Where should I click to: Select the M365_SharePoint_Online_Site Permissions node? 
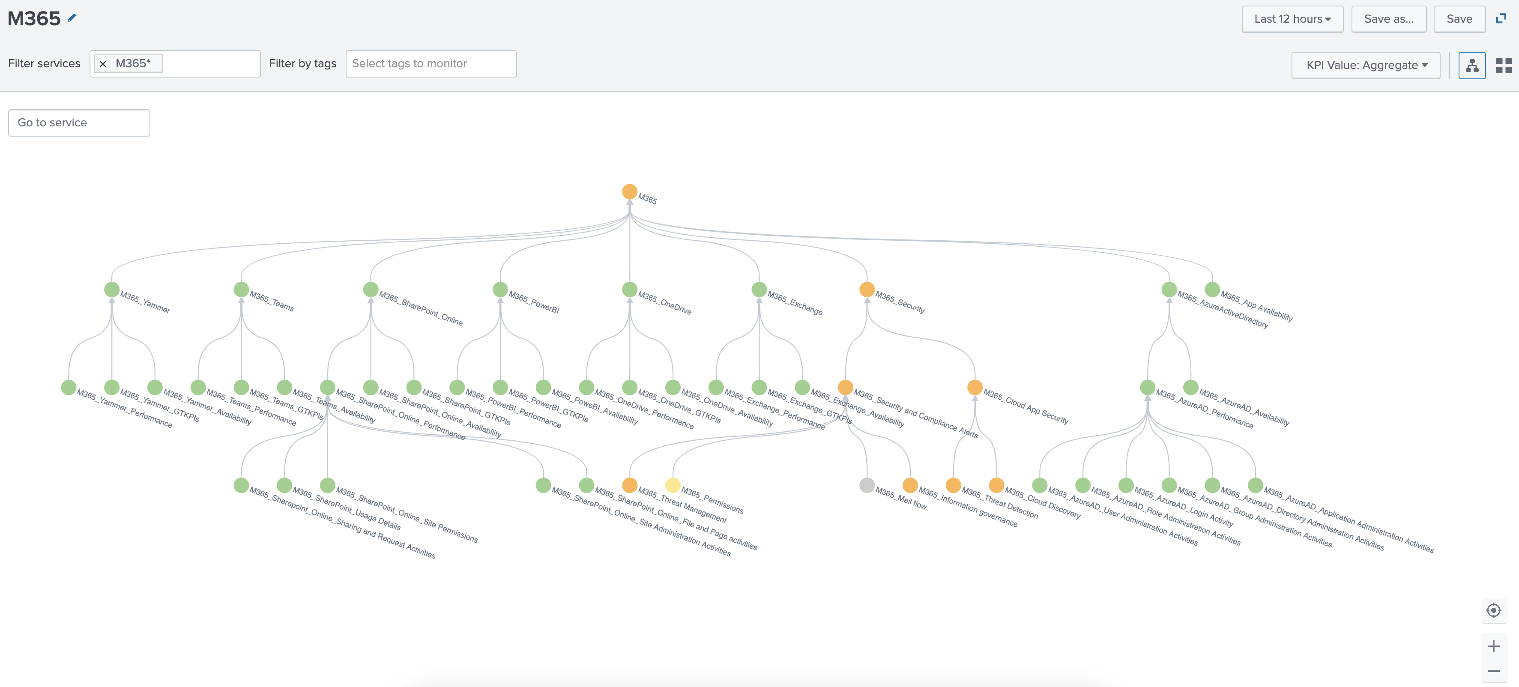[328, 485]
